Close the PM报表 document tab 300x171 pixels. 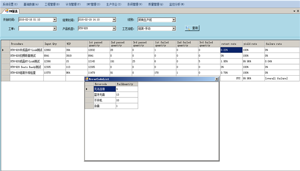(298, 11)
